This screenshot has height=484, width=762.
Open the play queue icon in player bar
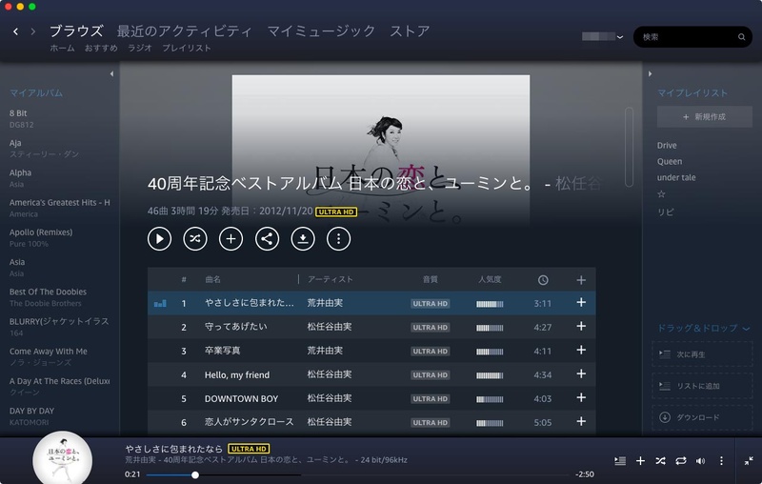pos(620,461)
